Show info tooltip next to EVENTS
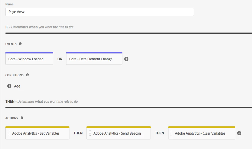The image size is (252, 149). pyautogui.click(x=20, y=44)
